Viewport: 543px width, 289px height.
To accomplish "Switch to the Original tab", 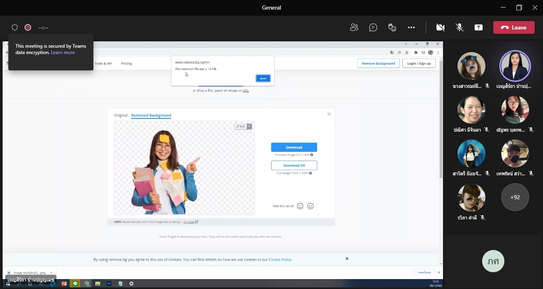I will click(x=121, y=115).
